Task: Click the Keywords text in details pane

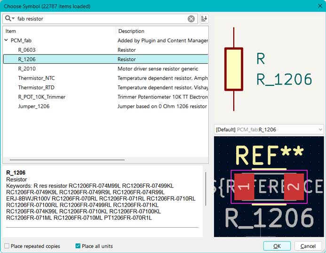Action: point(101,201)
